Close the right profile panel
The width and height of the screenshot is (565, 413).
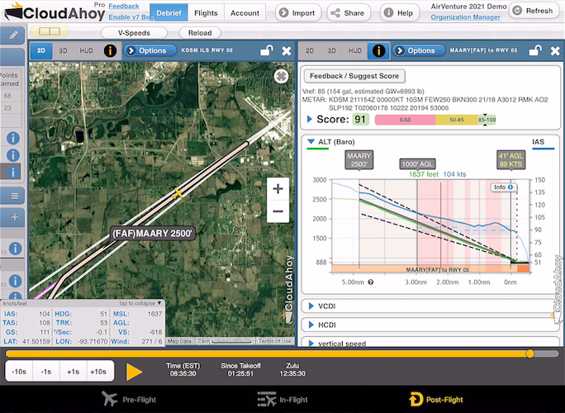pyautogui.click(x=554, y=50)
